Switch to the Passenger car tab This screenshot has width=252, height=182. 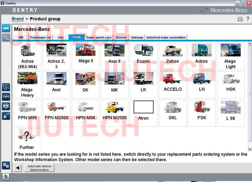pyautogui.click(x=41, y=37)
